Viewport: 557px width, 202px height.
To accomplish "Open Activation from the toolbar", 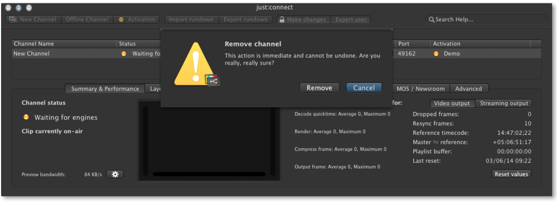I will click(137, 20).
